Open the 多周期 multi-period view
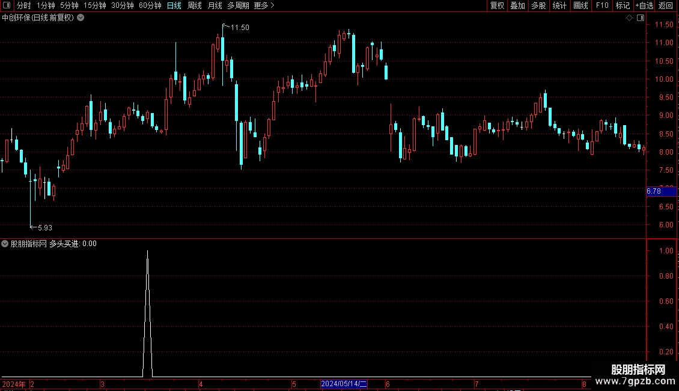This screenshot has height=391, width=679. point(238,5)
